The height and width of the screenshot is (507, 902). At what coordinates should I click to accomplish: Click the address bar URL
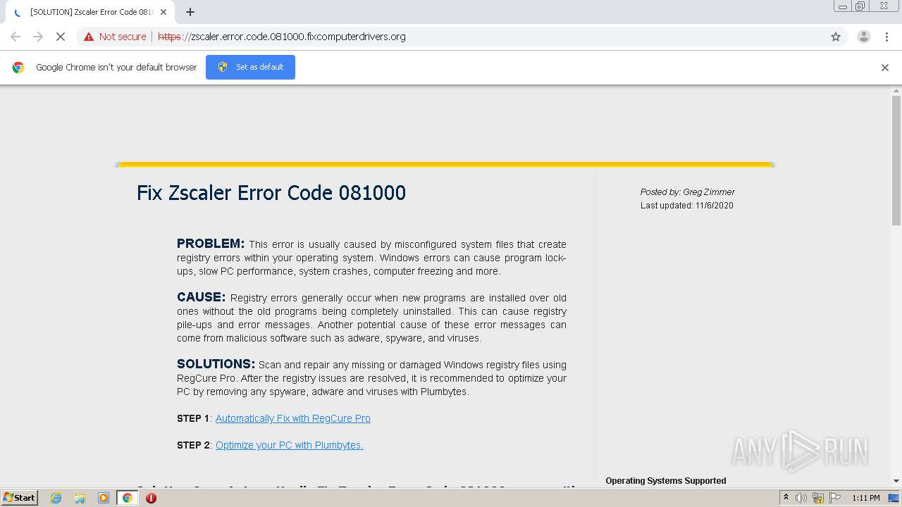(282, 37)
